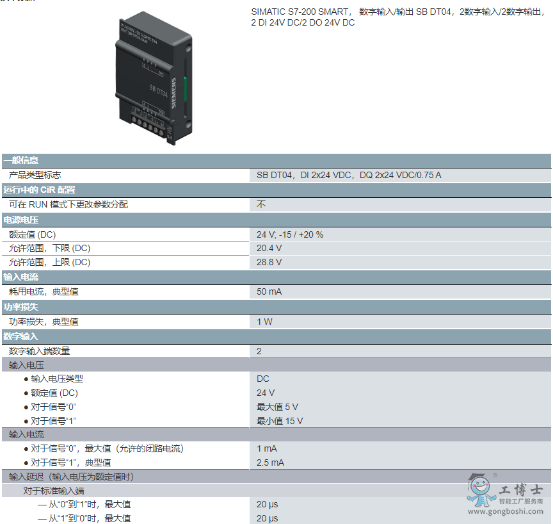Click the '对于信号"0"' voltage bullet label
Viewport: 553px width, 524px height.
click(x=54, y=407)
